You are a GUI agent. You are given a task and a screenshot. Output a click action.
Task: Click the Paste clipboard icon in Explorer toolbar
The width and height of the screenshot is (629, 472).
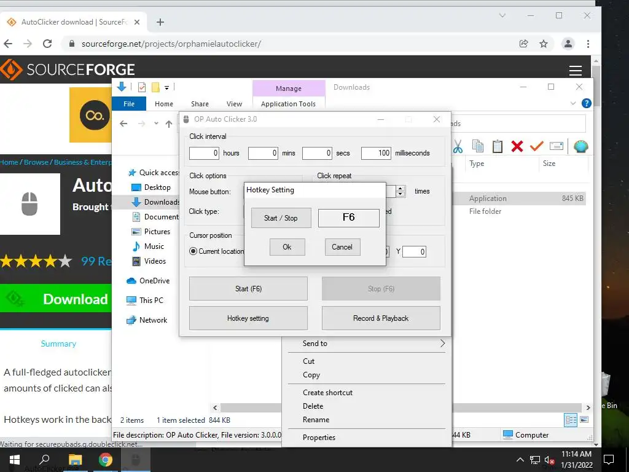[498, 146]
